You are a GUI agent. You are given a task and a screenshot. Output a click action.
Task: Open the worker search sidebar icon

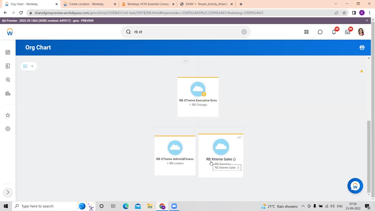[x=8, y=66]
